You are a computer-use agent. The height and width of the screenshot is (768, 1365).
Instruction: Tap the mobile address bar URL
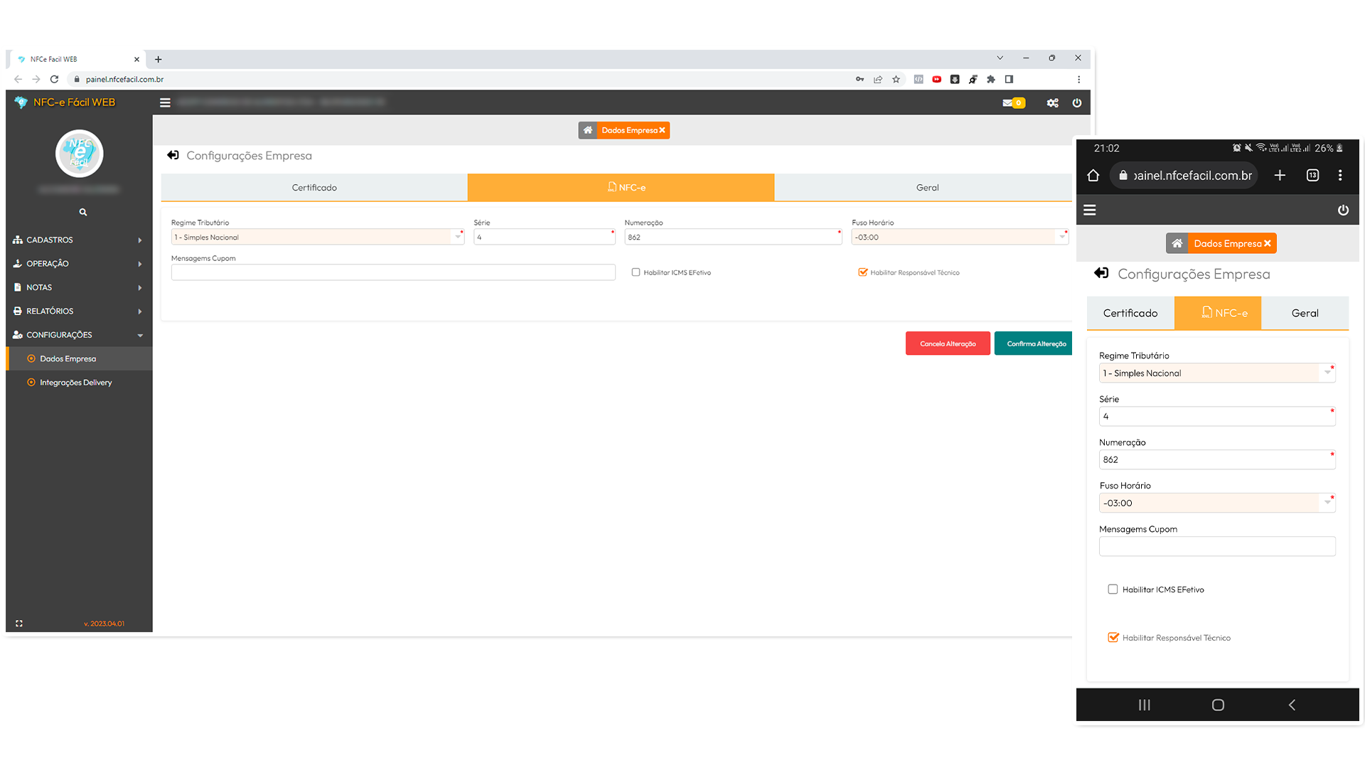[1184, 176]
